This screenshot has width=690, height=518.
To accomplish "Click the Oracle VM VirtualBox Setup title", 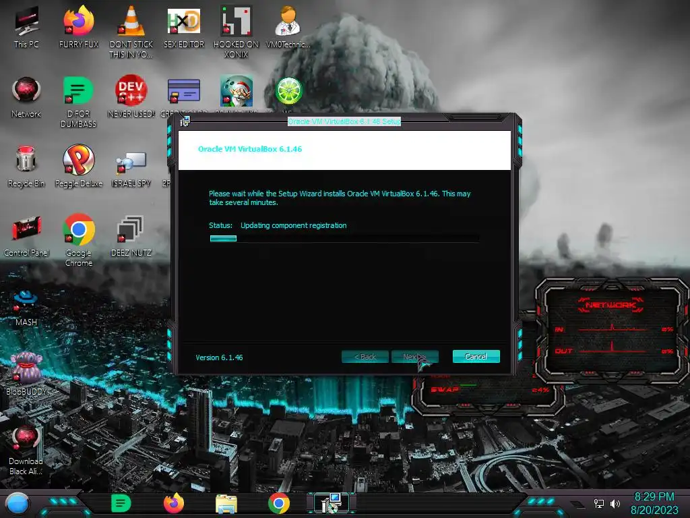I will [x=344, y=121].
